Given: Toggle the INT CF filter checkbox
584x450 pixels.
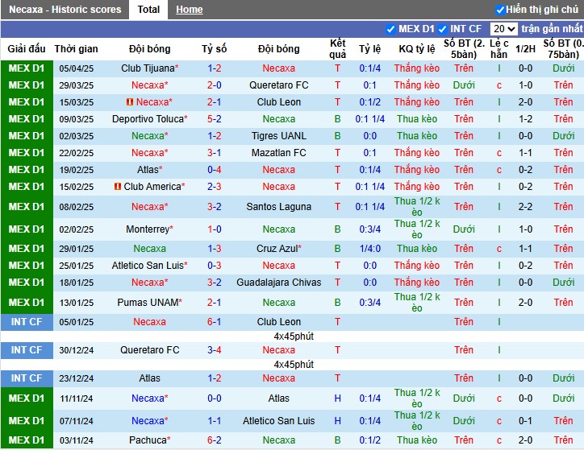Looking at the screenshot, I should tap(443, 29).
